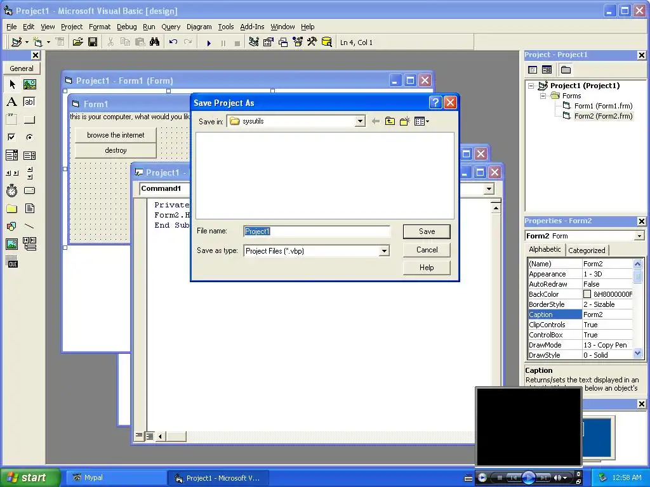Select the Image control tool
650x487 pixels.
coord(12,244)
